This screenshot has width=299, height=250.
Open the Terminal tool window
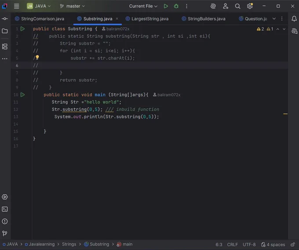[x=5, y=209]
